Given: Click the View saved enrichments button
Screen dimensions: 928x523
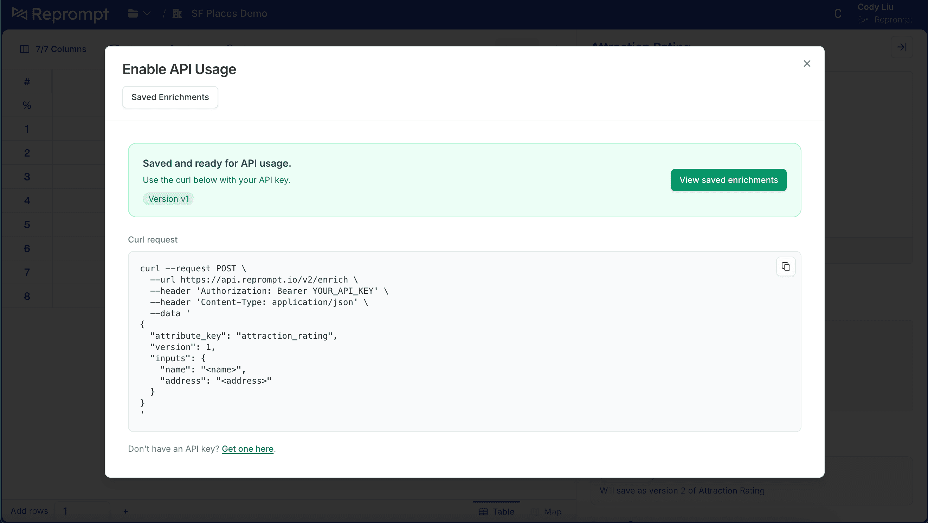Looking at the screenshot, I should 728,180.
